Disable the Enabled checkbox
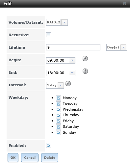The image size is (130, 167). pos(48,146)
